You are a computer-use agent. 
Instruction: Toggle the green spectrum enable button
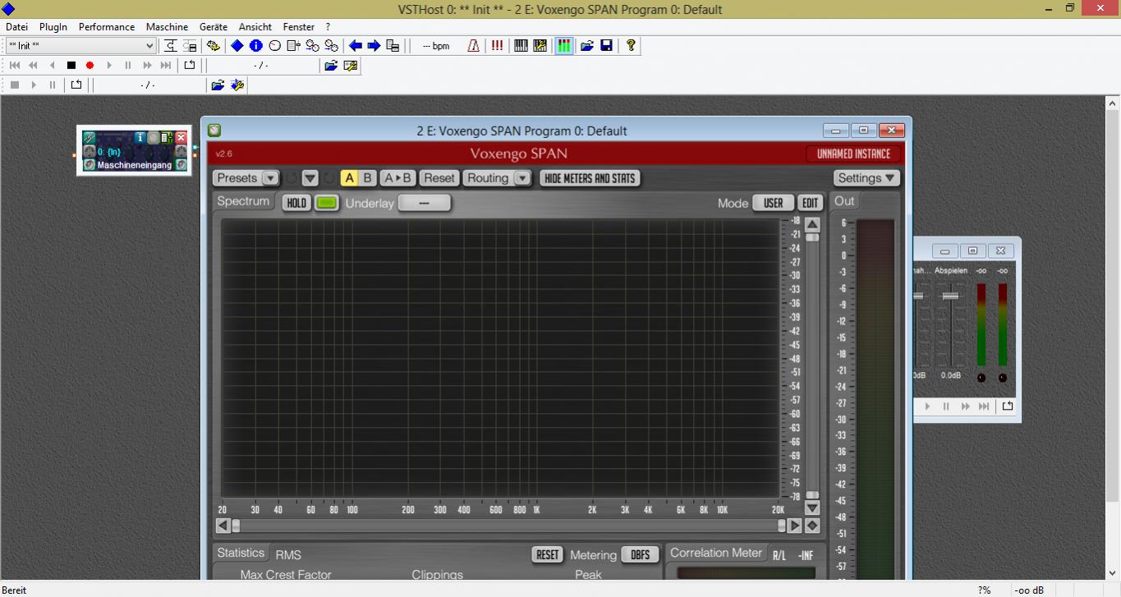tap(326, 203)
